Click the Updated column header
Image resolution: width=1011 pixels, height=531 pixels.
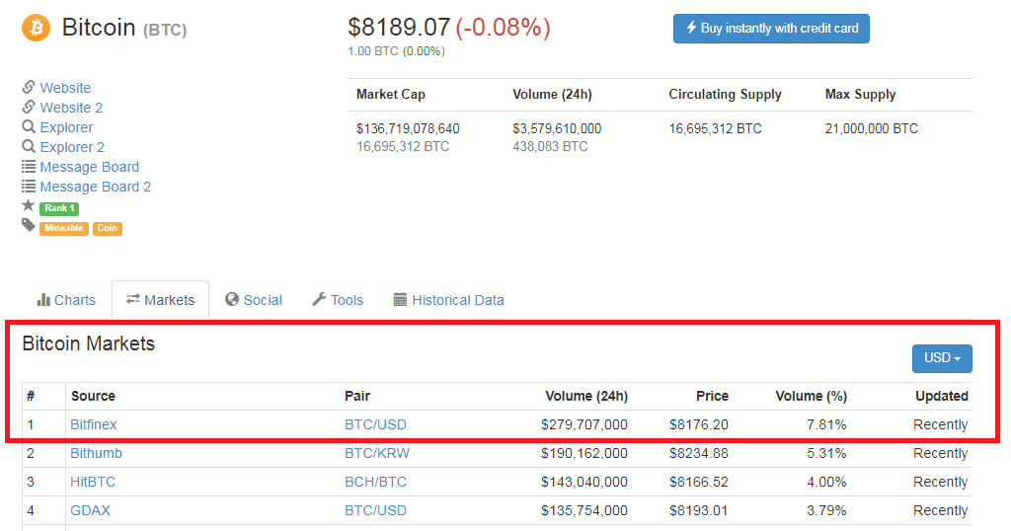(x=941, y=396)
